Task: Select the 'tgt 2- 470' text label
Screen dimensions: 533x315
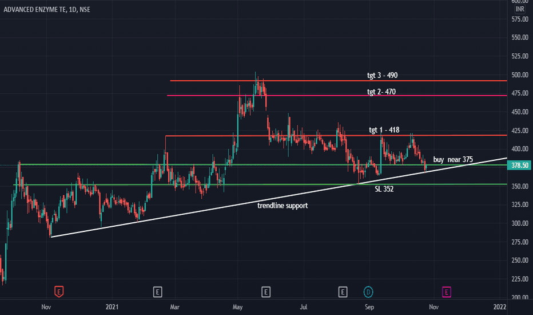Action: pyautogui.click(x=381, y=92)
